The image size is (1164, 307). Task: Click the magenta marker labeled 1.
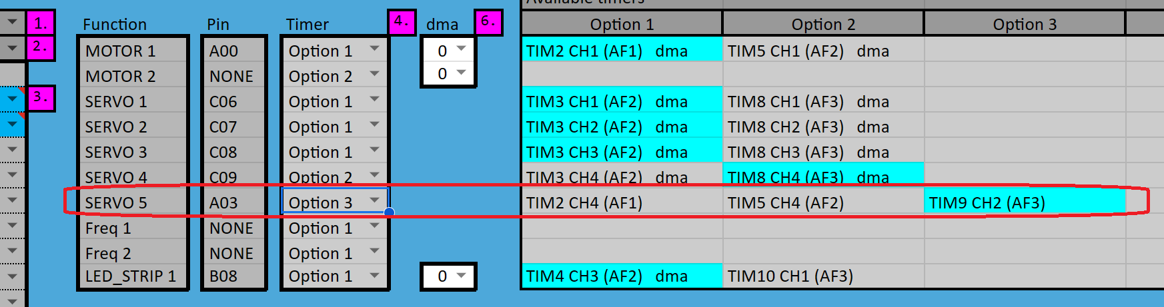[x=41, y=23]
